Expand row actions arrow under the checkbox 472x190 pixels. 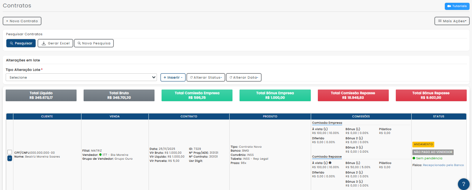tap(10, 158)
